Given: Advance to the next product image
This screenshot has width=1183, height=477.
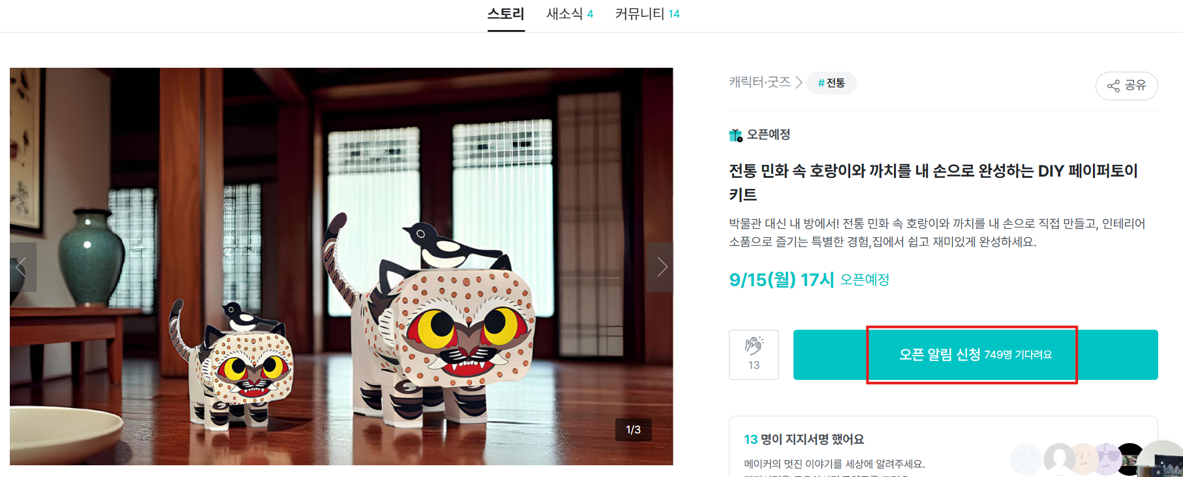Looking at the screenshot, I should pyautogui.click(x=660, y=267).
